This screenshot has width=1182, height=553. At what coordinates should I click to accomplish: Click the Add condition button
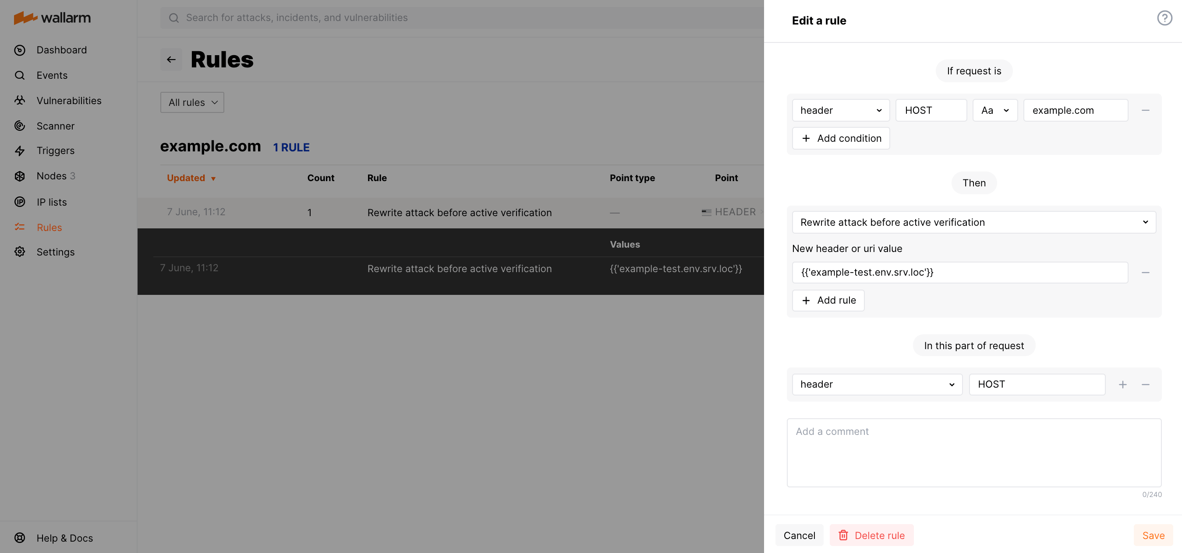pyautogui.click(x=841, y=138)
